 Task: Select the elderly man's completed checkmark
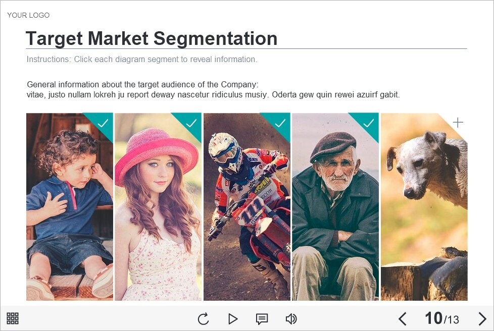point(369,123)
